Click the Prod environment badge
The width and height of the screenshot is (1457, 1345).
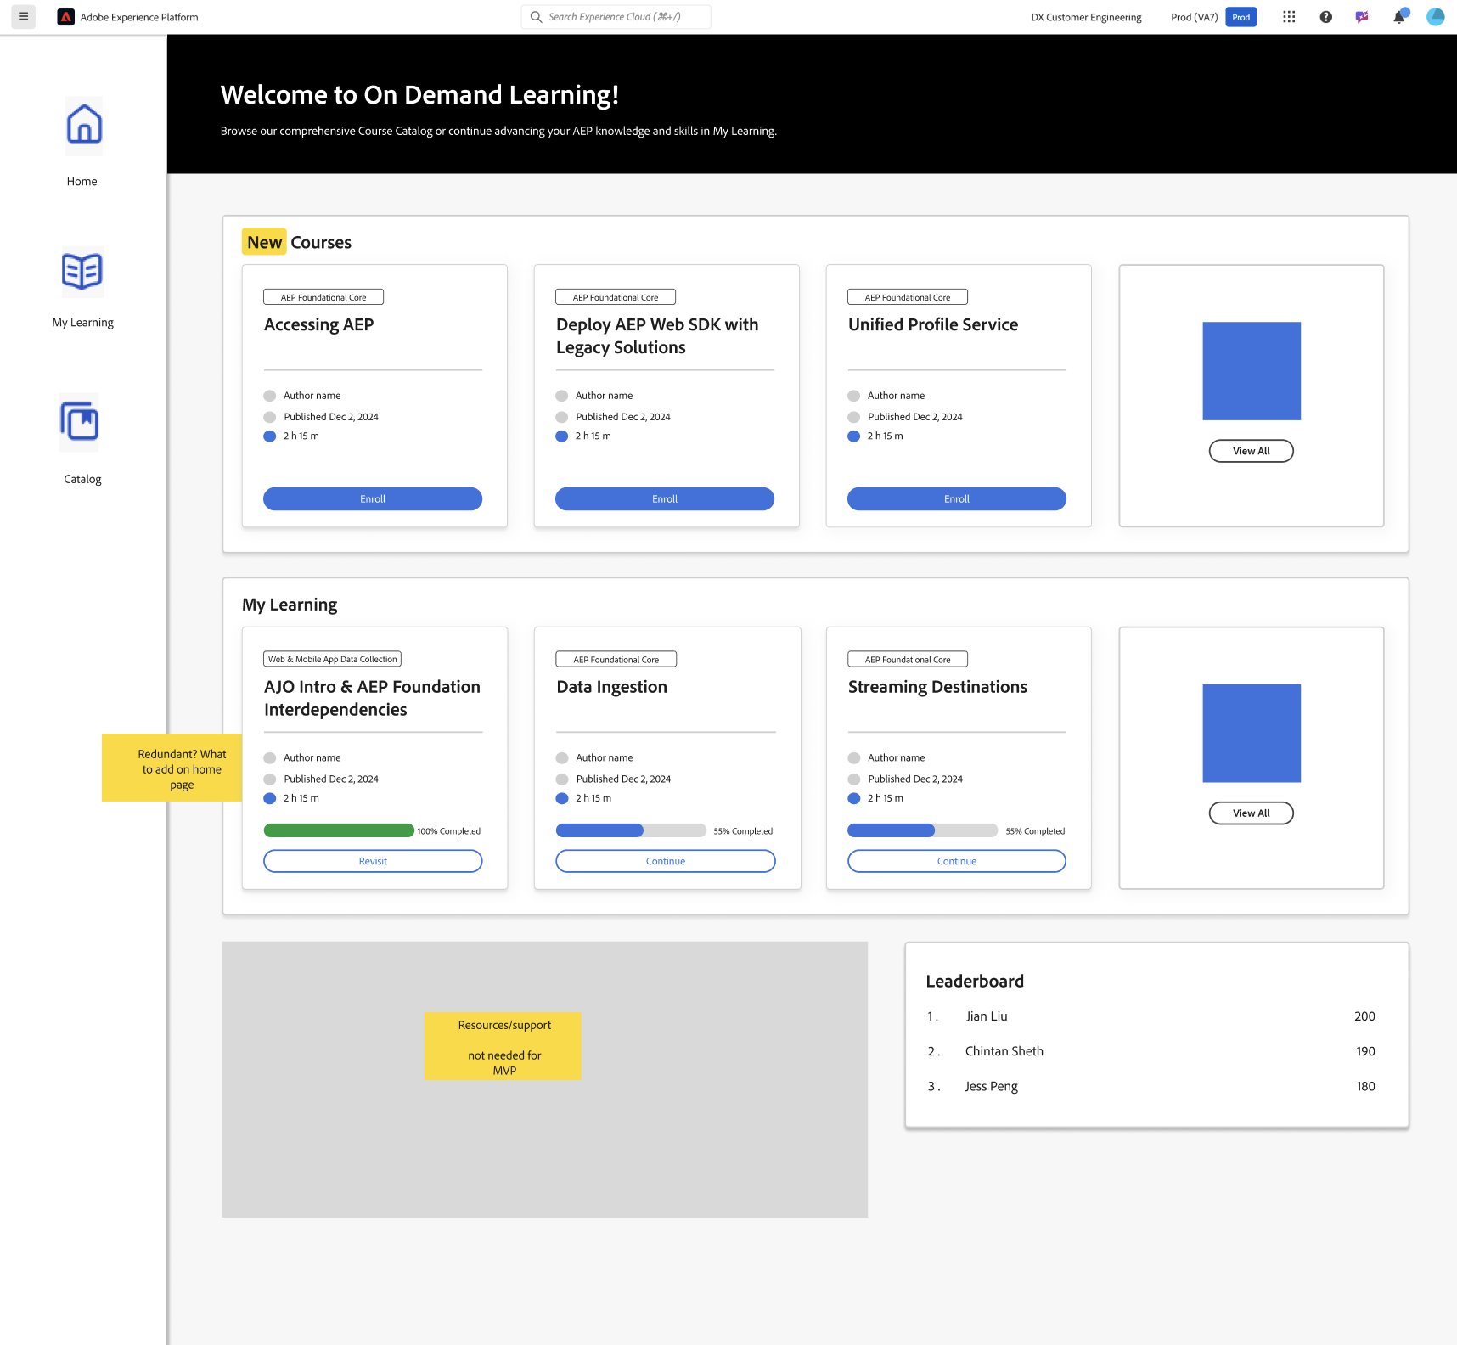1240,17
